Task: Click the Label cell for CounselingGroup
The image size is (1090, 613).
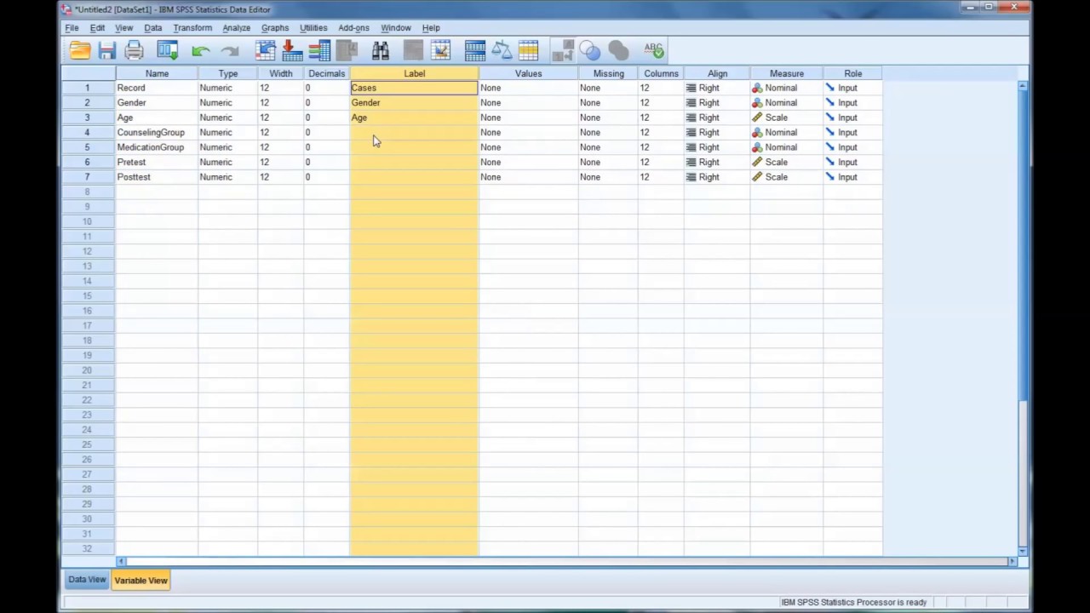Action: coord(414,132)
